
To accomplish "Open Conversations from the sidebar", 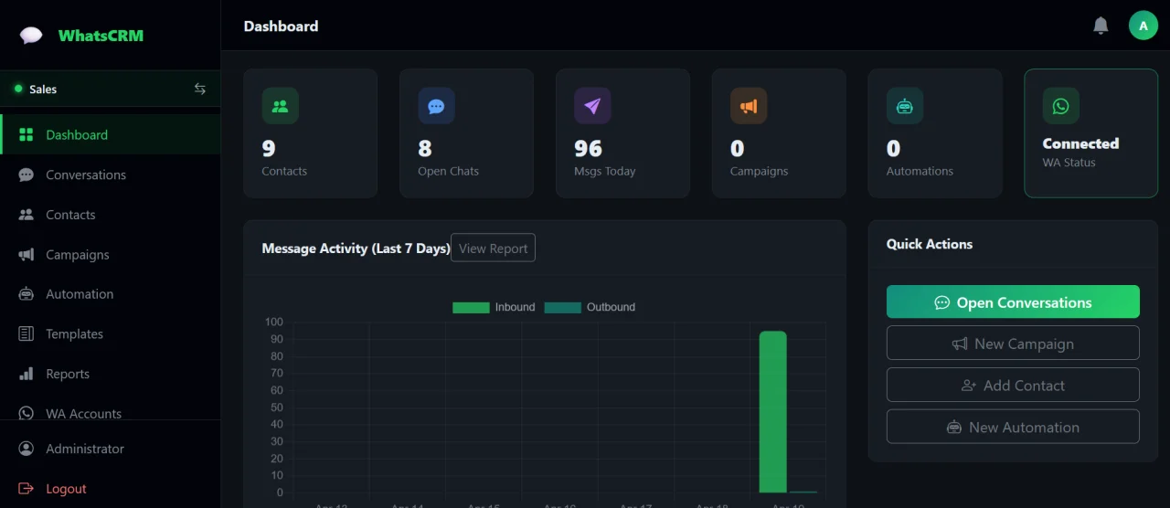I will tap(110, 175).
